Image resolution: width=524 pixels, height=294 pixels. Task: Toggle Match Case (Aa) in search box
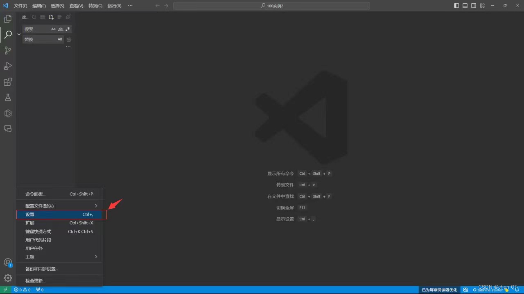point(53,29)
